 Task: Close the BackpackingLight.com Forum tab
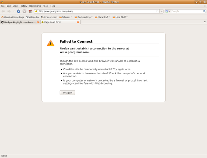click(x=38, y=22)
